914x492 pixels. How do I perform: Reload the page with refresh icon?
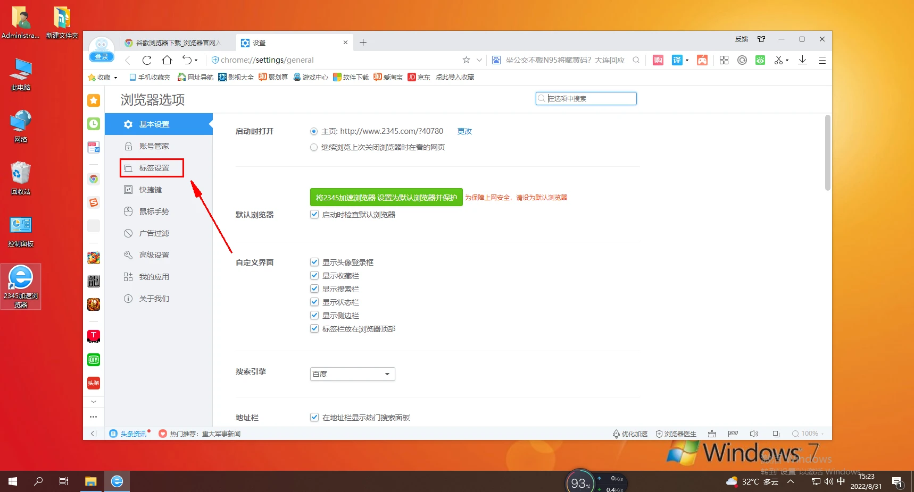click(x=147, y=60)
